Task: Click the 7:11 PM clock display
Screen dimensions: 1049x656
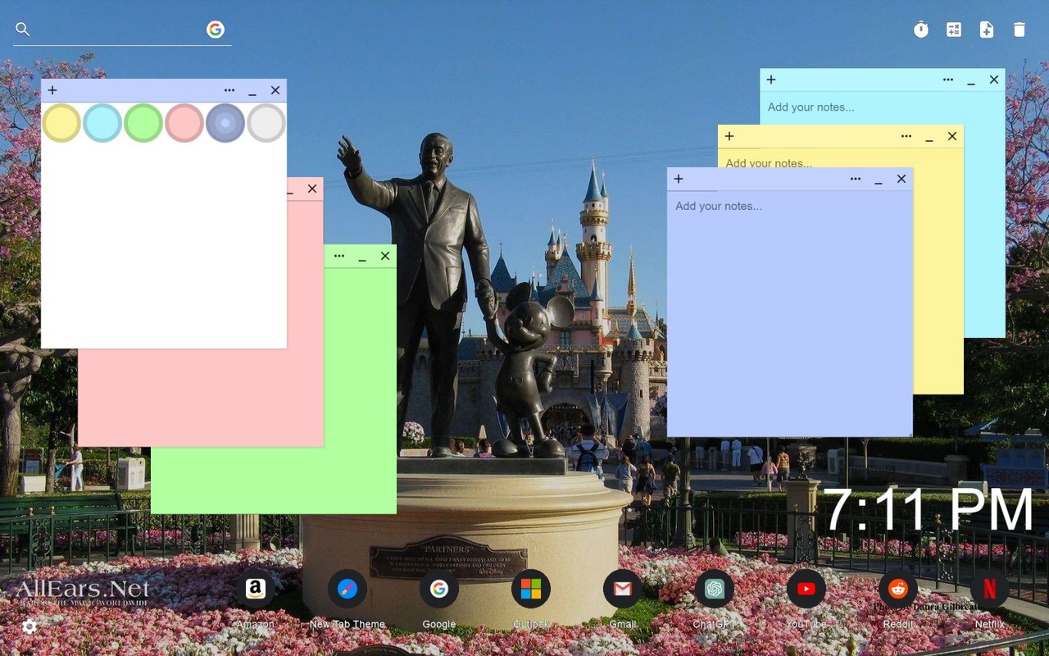Action: (x=929, y=510)
